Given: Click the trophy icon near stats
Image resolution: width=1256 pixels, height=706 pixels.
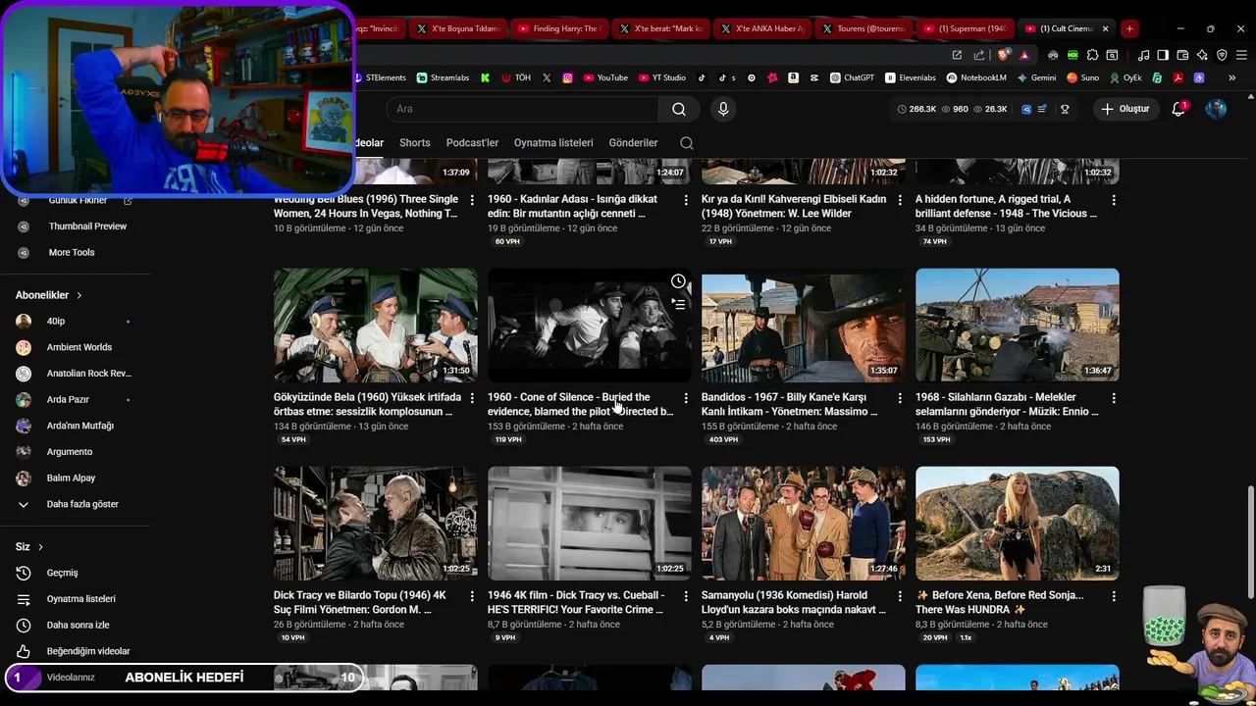Looking at the screenshot, I should click(1065, 109).
